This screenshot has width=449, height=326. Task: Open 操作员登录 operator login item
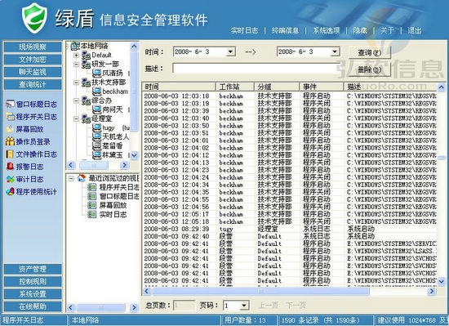pos(28,141)
